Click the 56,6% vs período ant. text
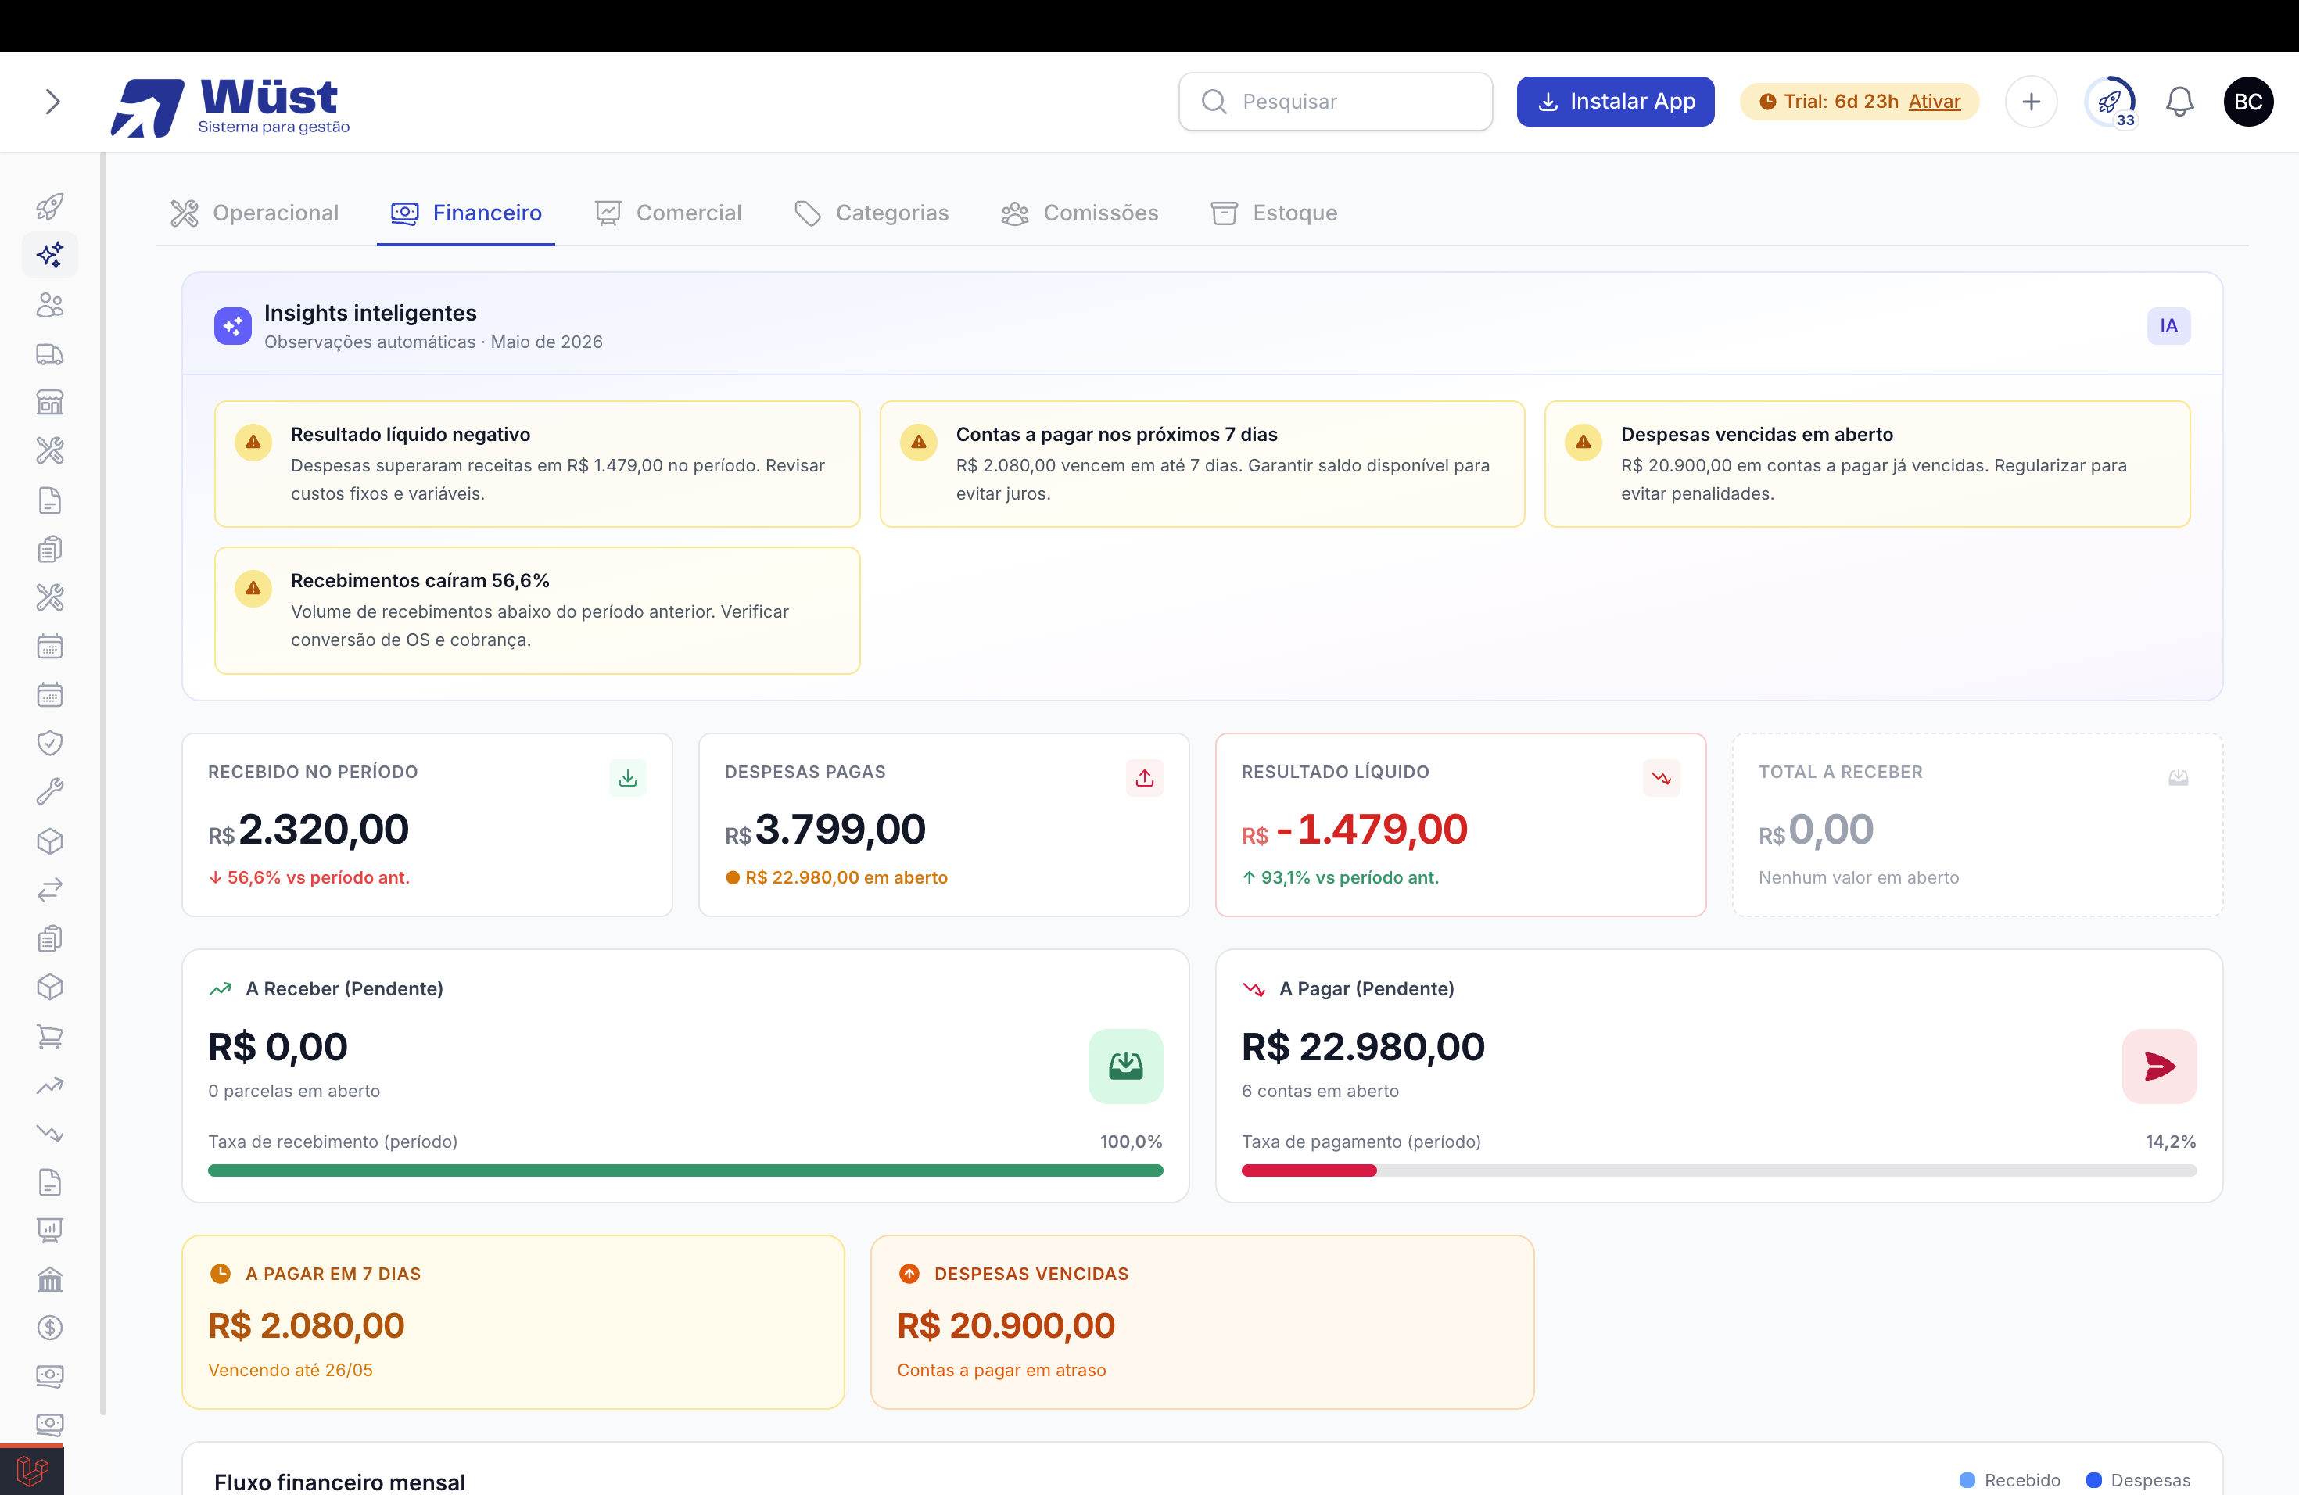The width and height of the screenshot is (2299, 1495). pyautogui.click(x=317, y=877)
